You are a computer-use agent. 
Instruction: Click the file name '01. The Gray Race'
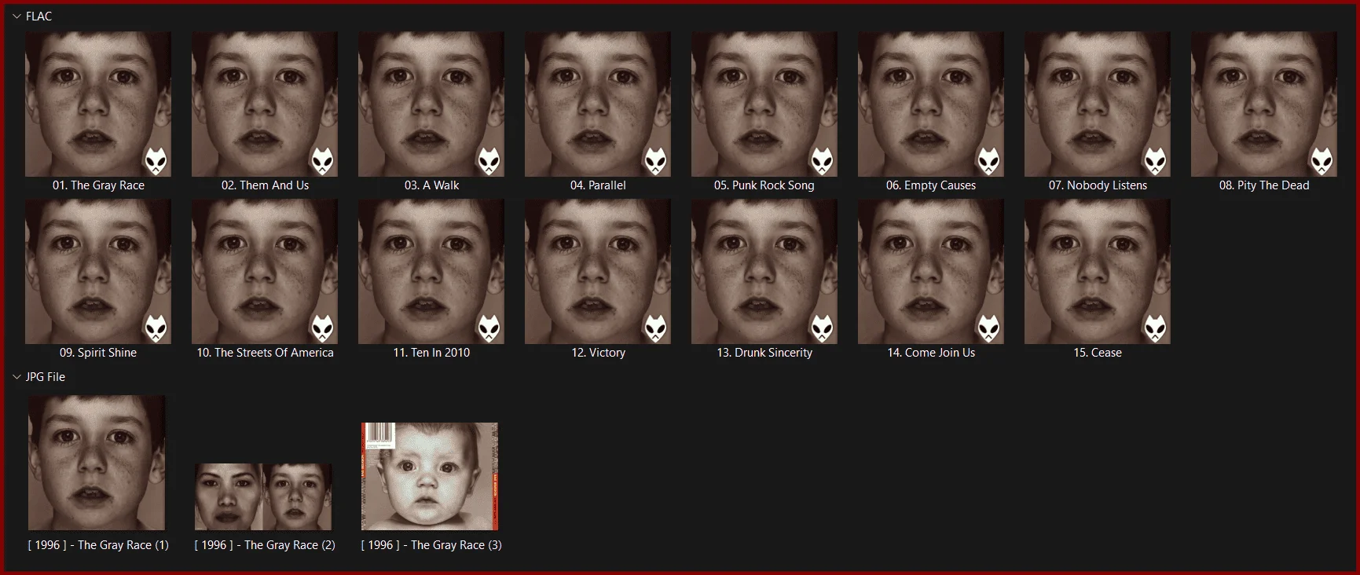[98, 185]
